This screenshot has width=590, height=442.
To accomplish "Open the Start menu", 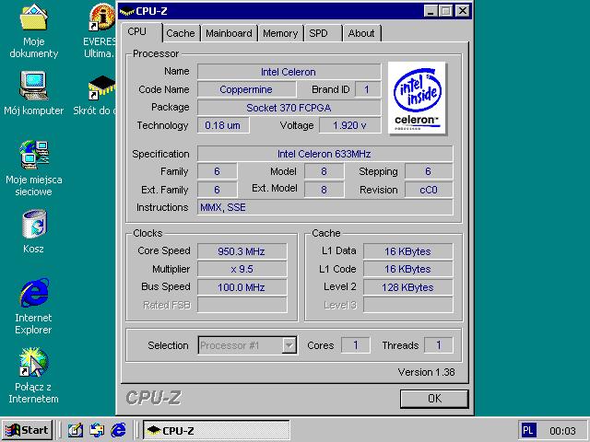I will pos(27,430).
